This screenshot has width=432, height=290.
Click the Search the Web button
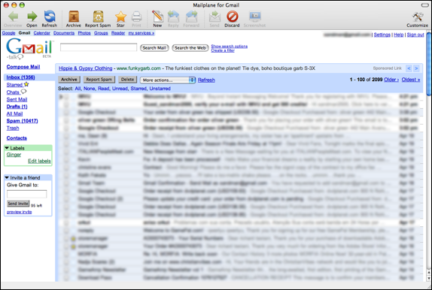click(x=190, y=48)
